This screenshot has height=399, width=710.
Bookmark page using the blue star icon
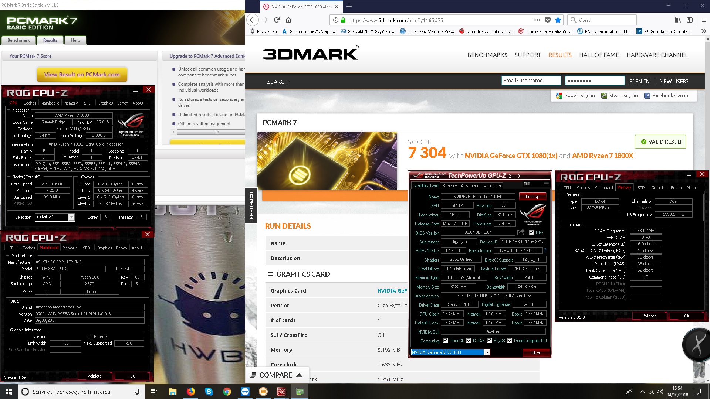[558, 20]
